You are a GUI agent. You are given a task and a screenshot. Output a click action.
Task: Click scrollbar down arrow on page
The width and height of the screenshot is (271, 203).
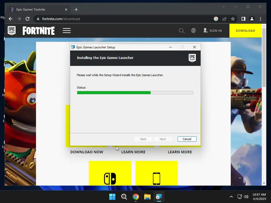coord(264,183)
